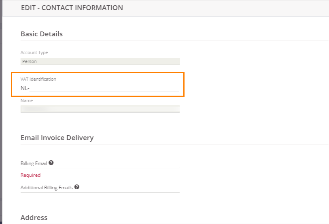Click the red Required validation message
This screenshot has width=329, height=224.
(31, 175)
